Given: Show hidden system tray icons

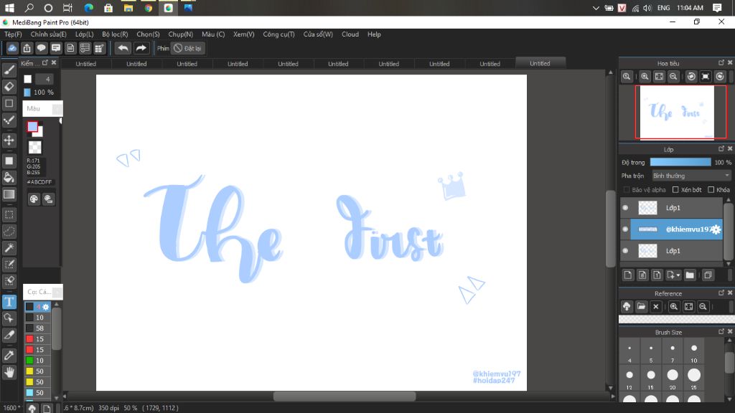Looking at the screenshot, I should (x=595, y=8).
